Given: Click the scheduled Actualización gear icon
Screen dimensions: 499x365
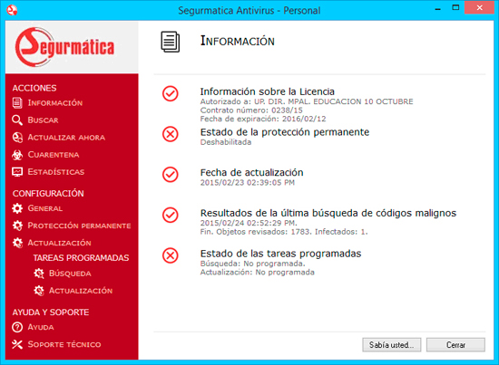Looking at the screenshot, I should point(39,291).
